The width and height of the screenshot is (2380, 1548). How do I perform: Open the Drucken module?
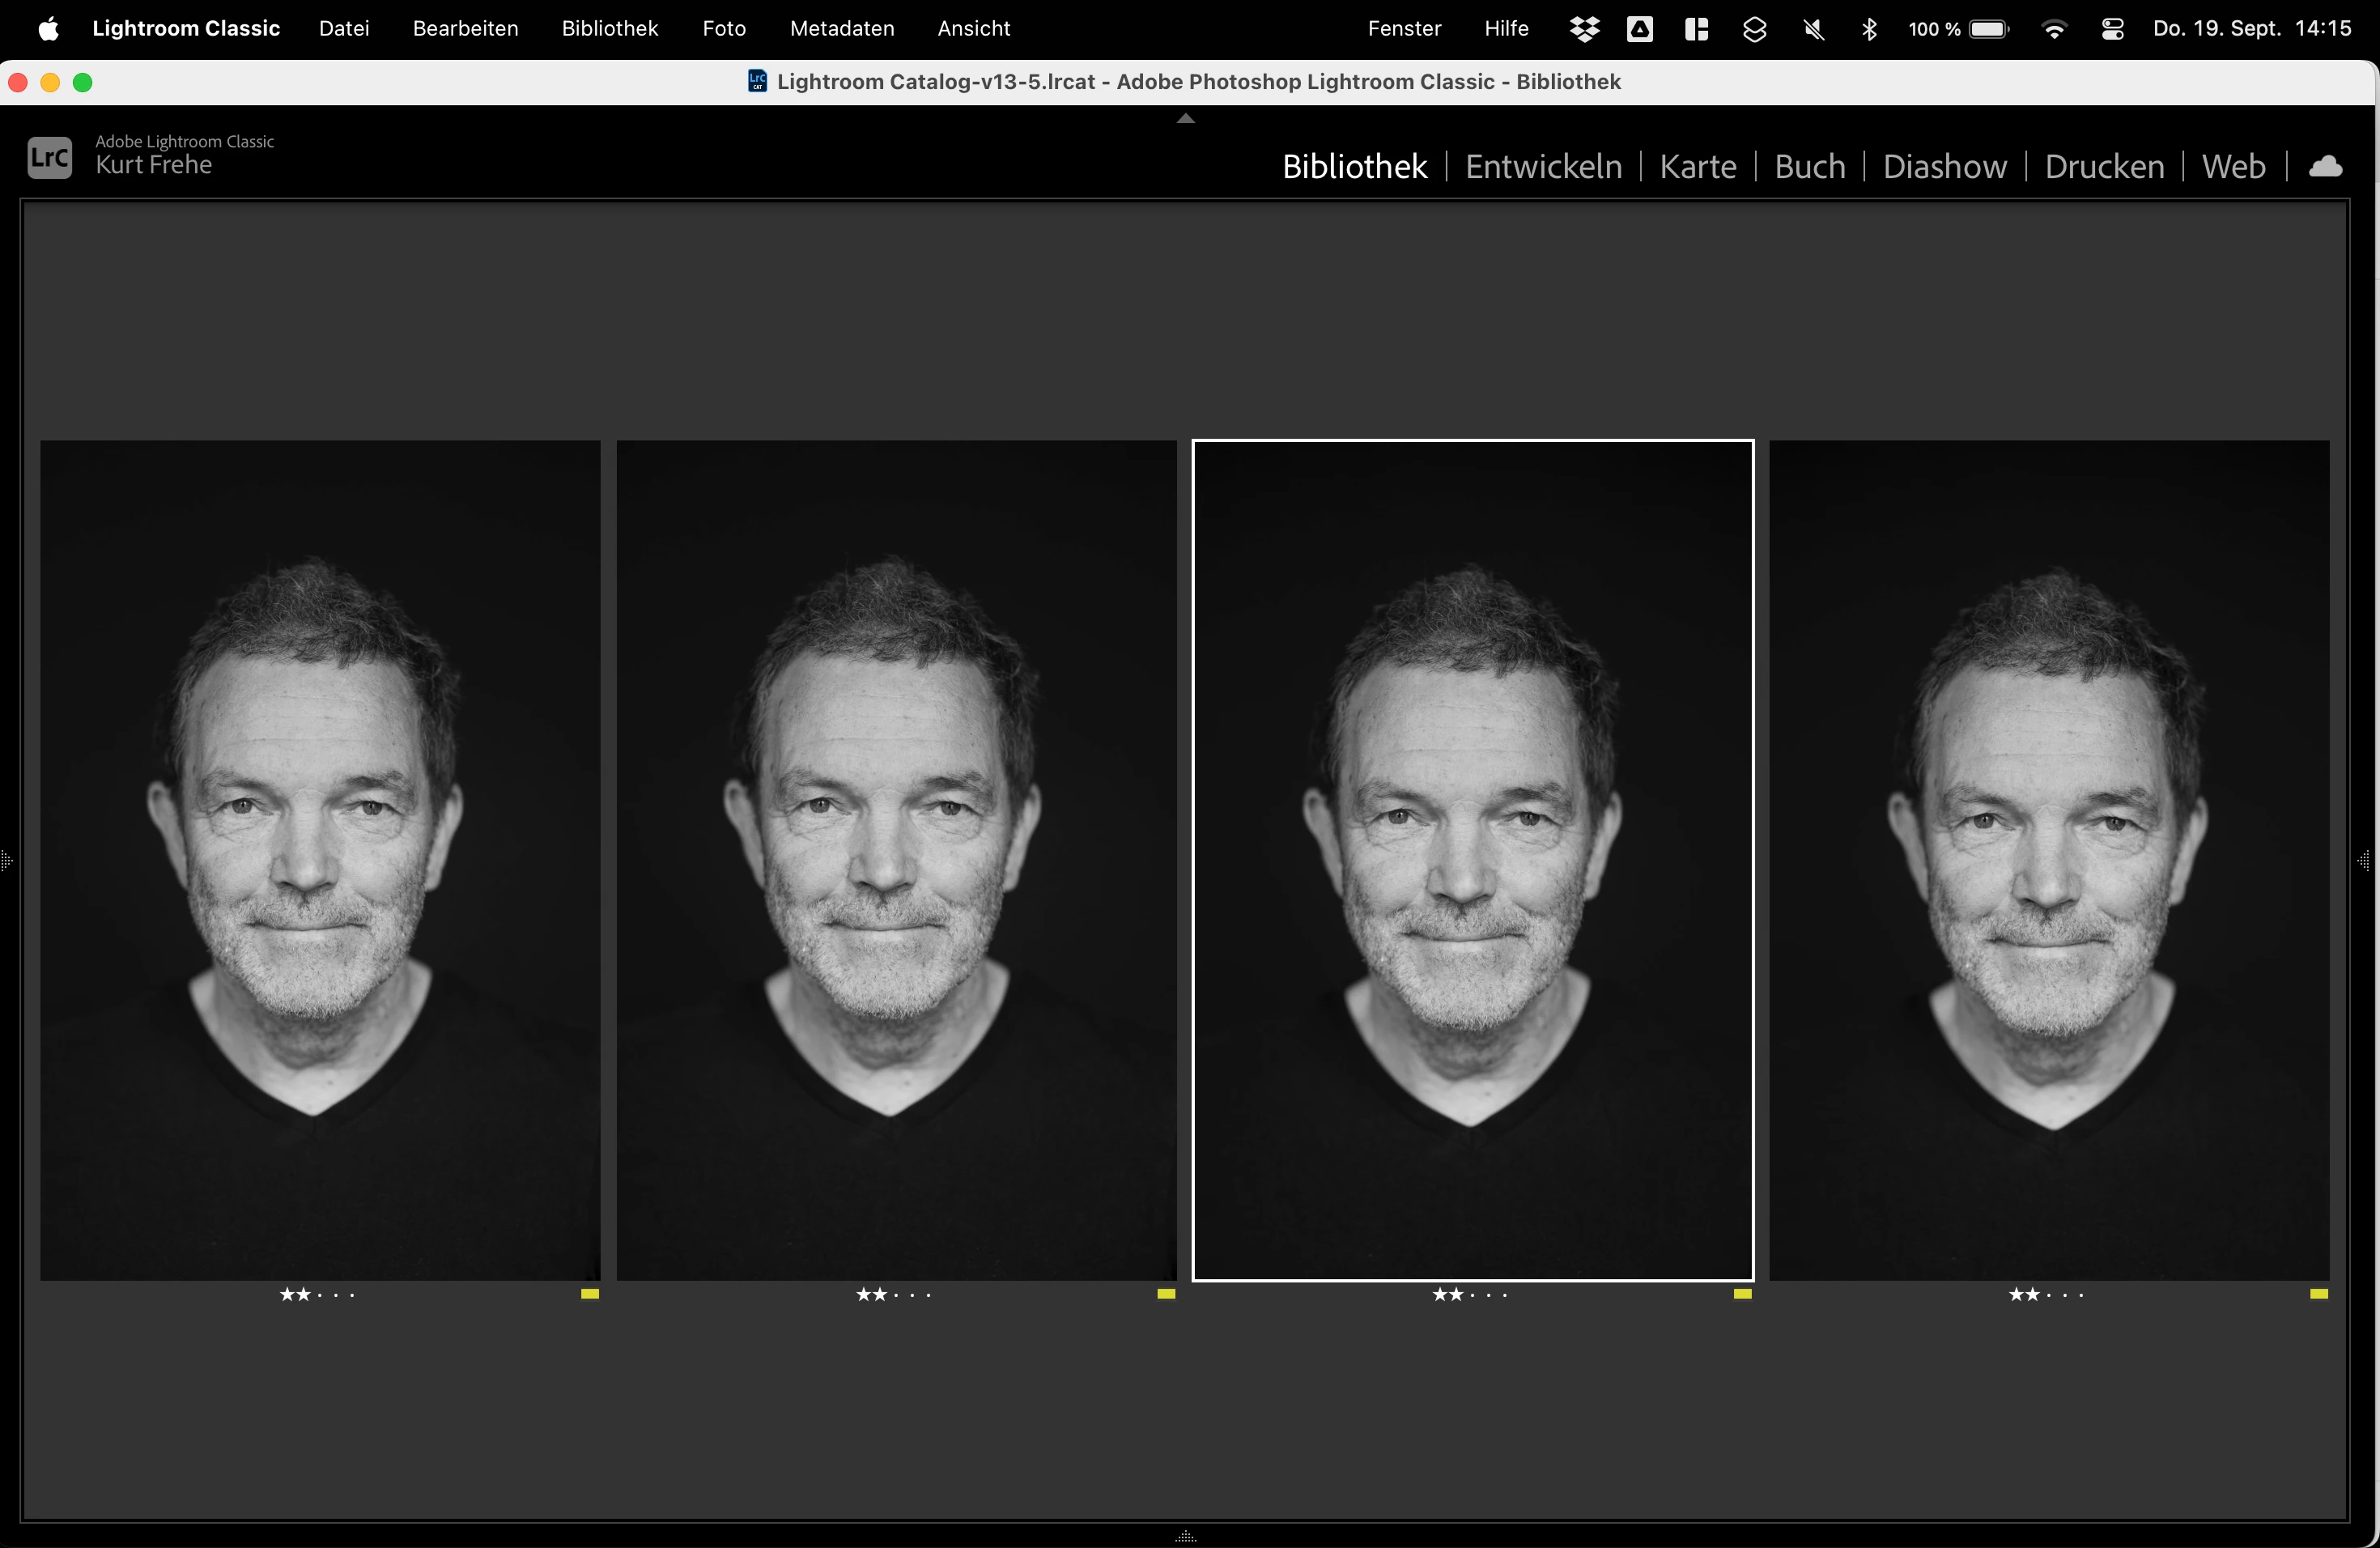click(2104, 166)
